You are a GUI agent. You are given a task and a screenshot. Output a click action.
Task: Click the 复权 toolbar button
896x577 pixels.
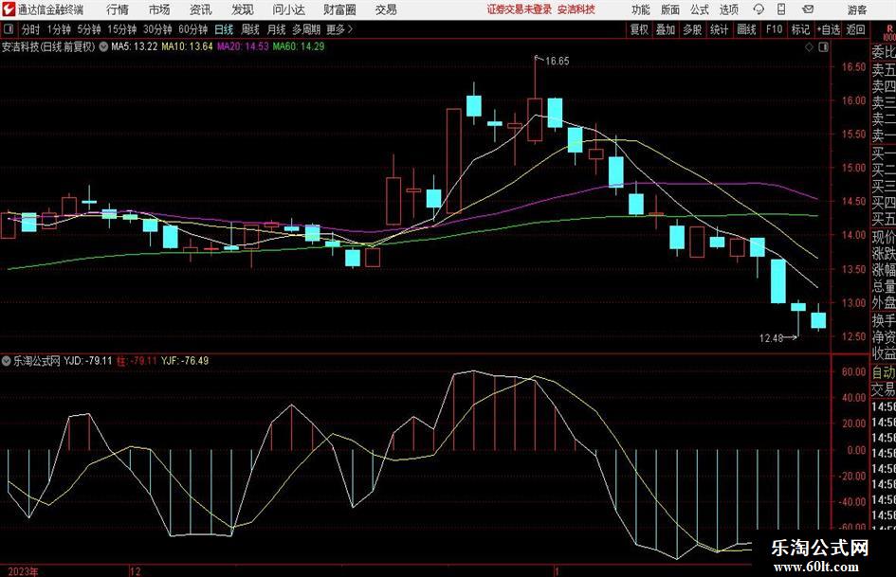point(639,29)
